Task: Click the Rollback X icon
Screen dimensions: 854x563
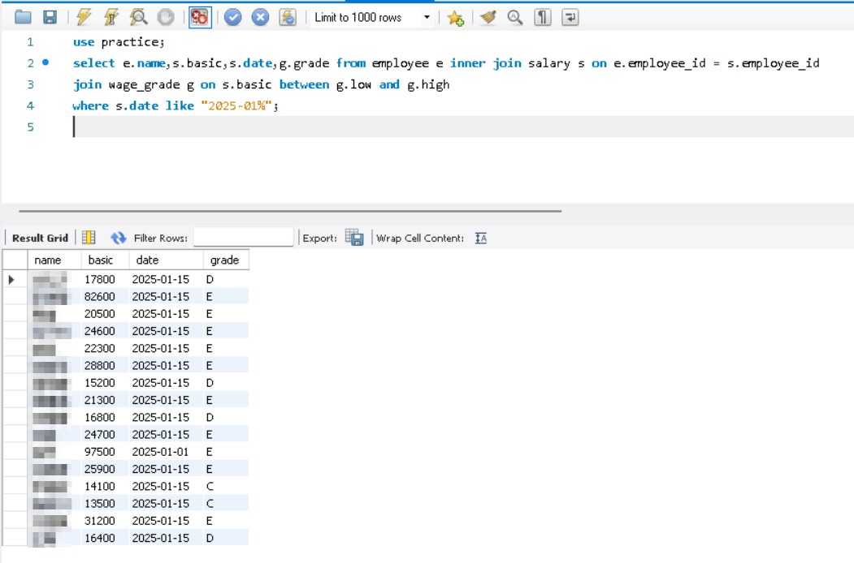Action: 260,17
